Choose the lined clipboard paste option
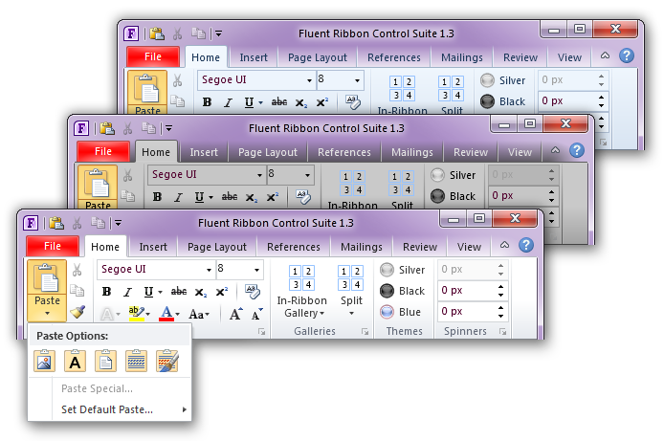Screen dimensions: 664x441 [x=137, y=361]
